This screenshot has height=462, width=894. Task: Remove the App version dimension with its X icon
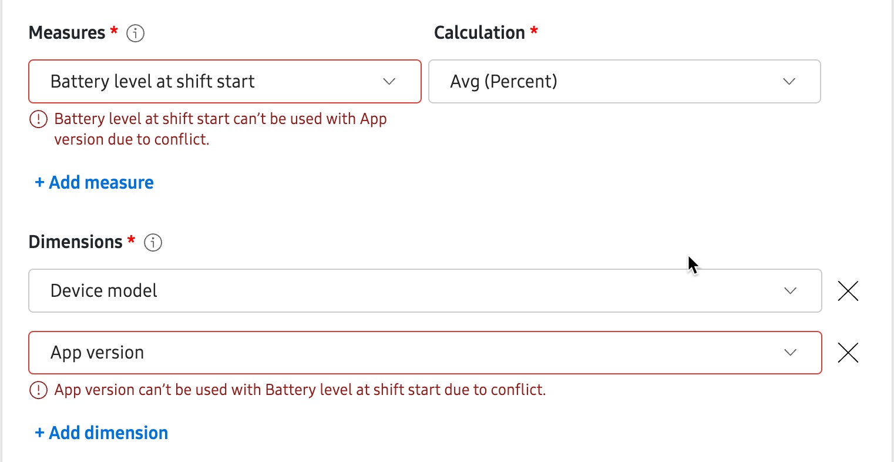pyautogui.click(x=848, y=353)
